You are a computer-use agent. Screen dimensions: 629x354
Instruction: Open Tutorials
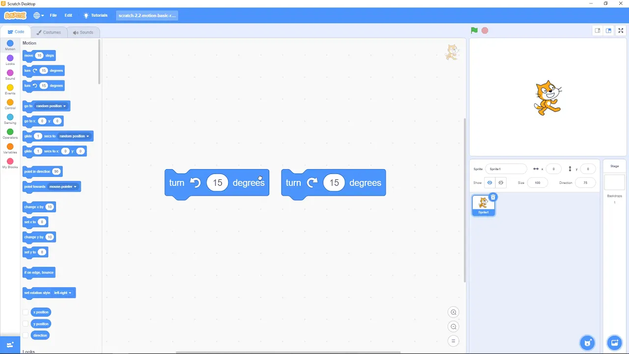(95, 15)
